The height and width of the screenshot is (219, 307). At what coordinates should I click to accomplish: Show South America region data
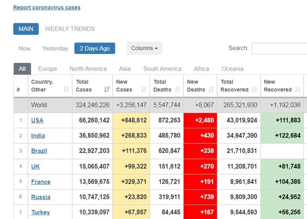[x=162, y=69]
